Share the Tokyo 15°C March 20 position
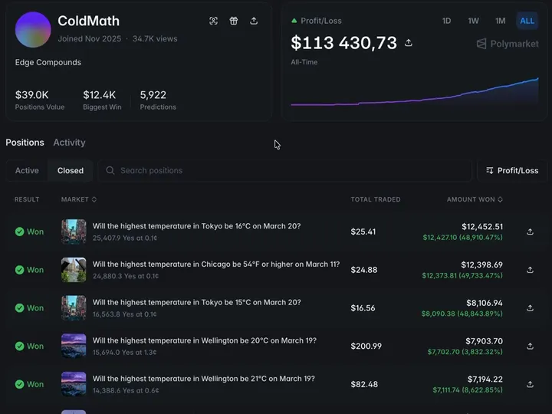 530,308
